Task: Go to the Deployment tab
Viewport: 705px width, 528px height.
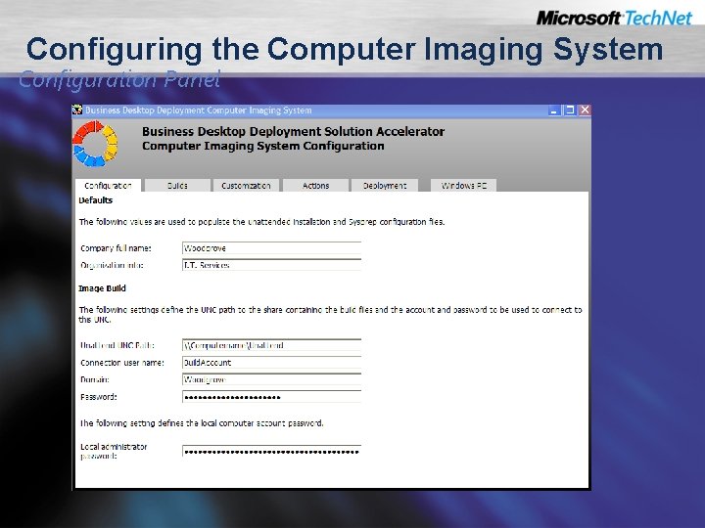Action: pos(385,186)
